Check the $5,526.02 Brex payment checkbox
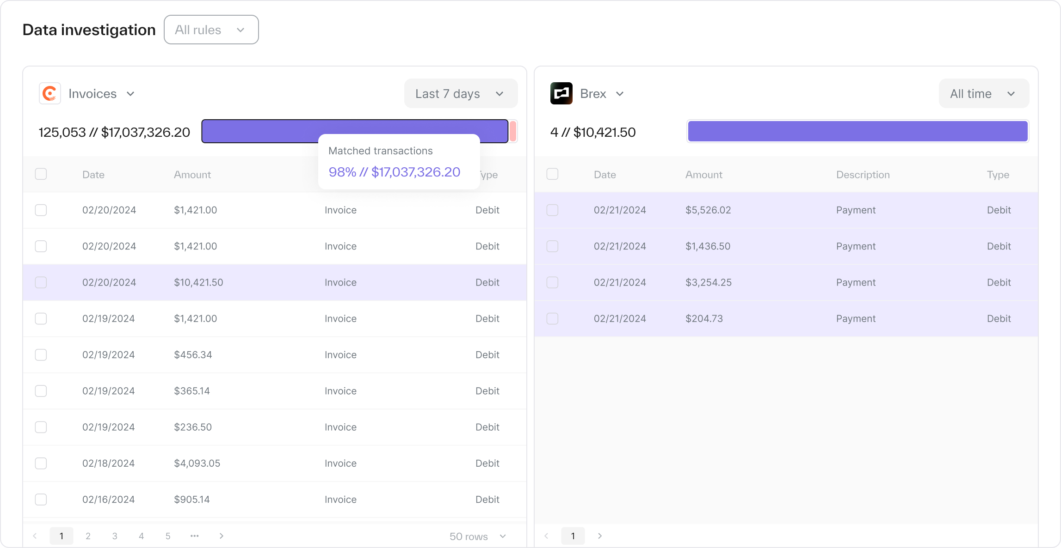The height and width of the screenshot is (548, 1061). pyautogui.click(x=552, y=210)
